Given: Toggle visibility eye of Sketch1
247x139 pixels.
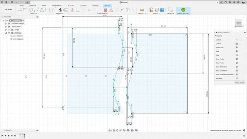Looking at the screenshot, I should (x=11, y=36).
